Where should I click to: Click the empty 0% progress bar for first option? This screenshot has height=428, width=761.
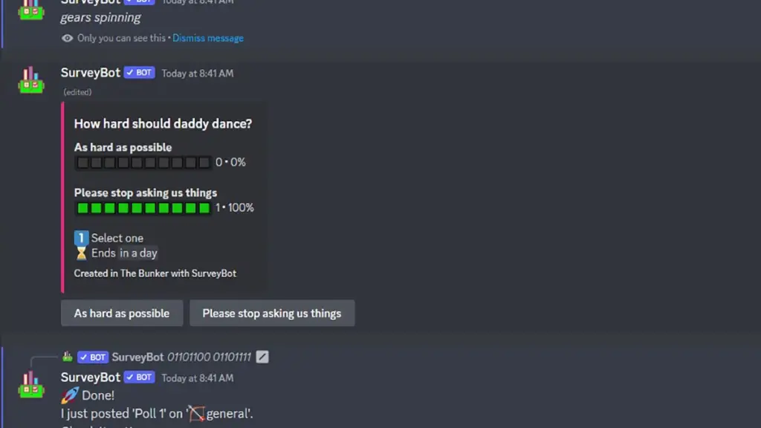click(143, 162)
